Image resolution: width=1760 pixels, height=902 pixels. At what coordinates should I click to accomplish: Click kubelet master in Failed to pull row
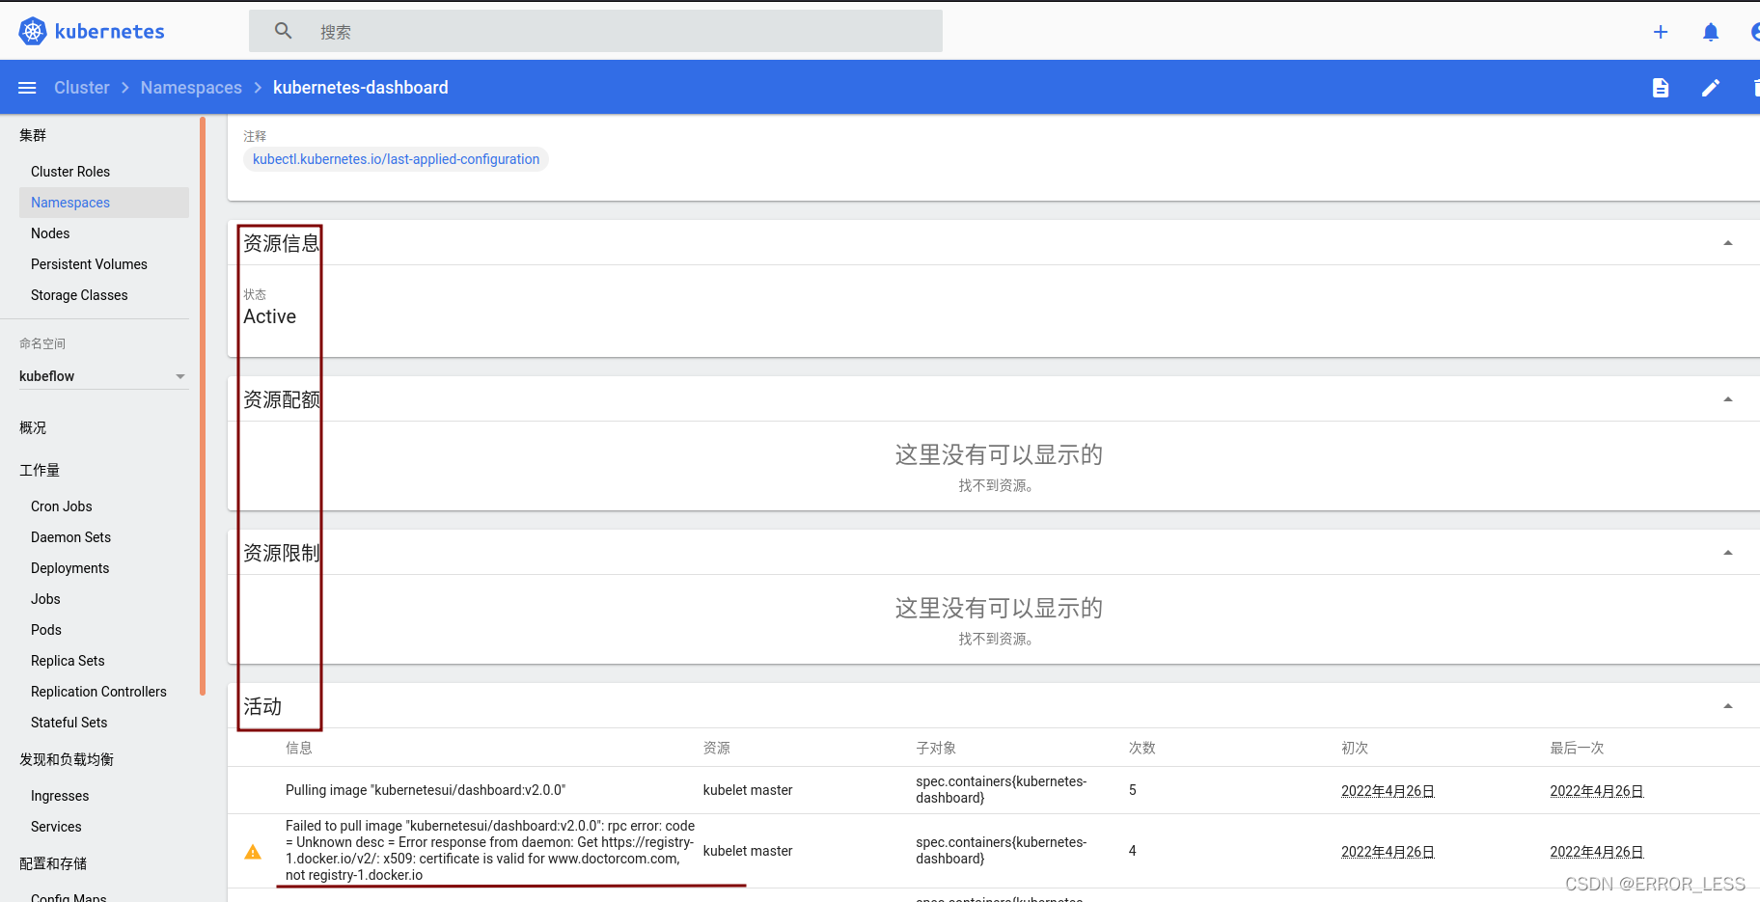click(748, 851)
